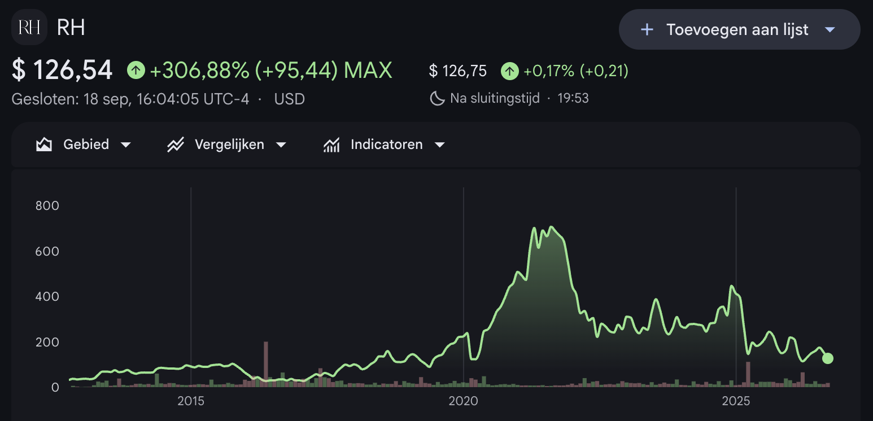The height and width of the screenshot is (421, 873).
Task: Click the Toevoegen aan lijst button
Action: coord(740,29)
